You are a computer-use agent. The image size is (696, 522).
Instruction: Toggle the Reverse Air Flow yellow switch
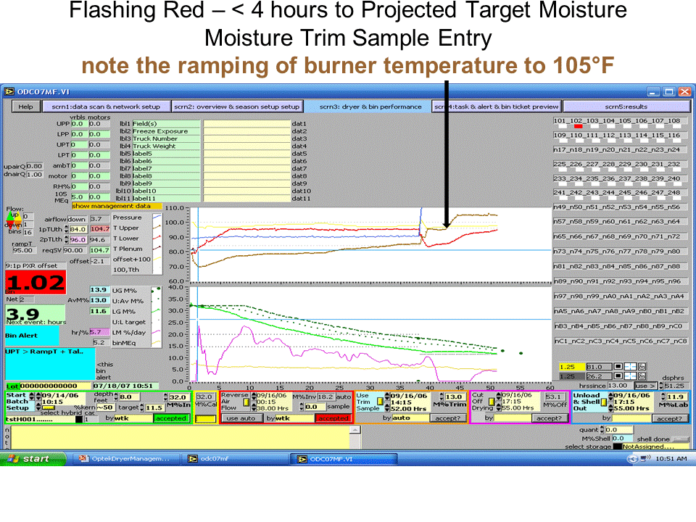point(246,402)
